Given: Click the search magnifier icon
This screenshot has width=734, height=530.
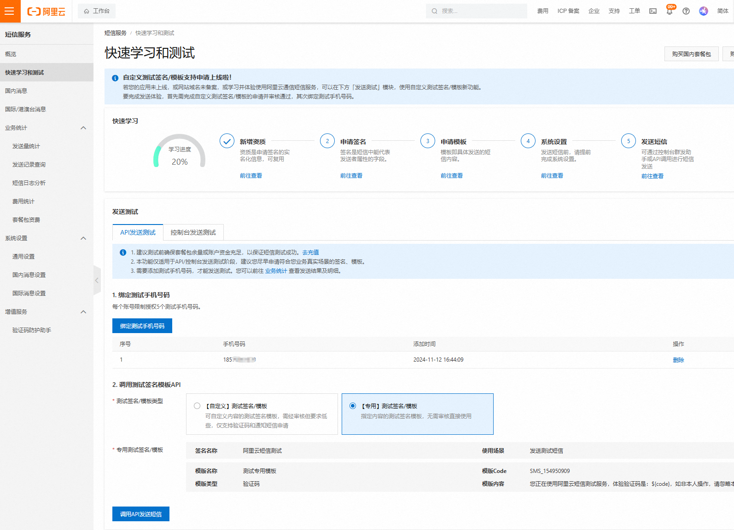Looking at the screenshot, I should click(434, 11).
